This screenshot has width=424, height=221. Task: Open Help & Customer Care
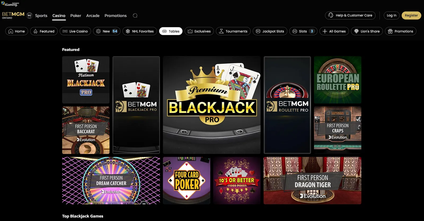(350, 15)
